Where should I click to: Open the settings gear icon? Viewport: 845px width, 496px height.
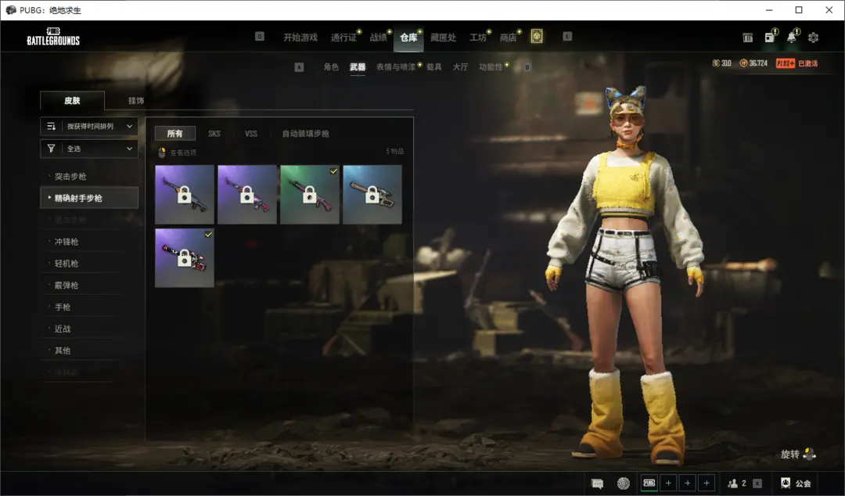click(813, 38)
